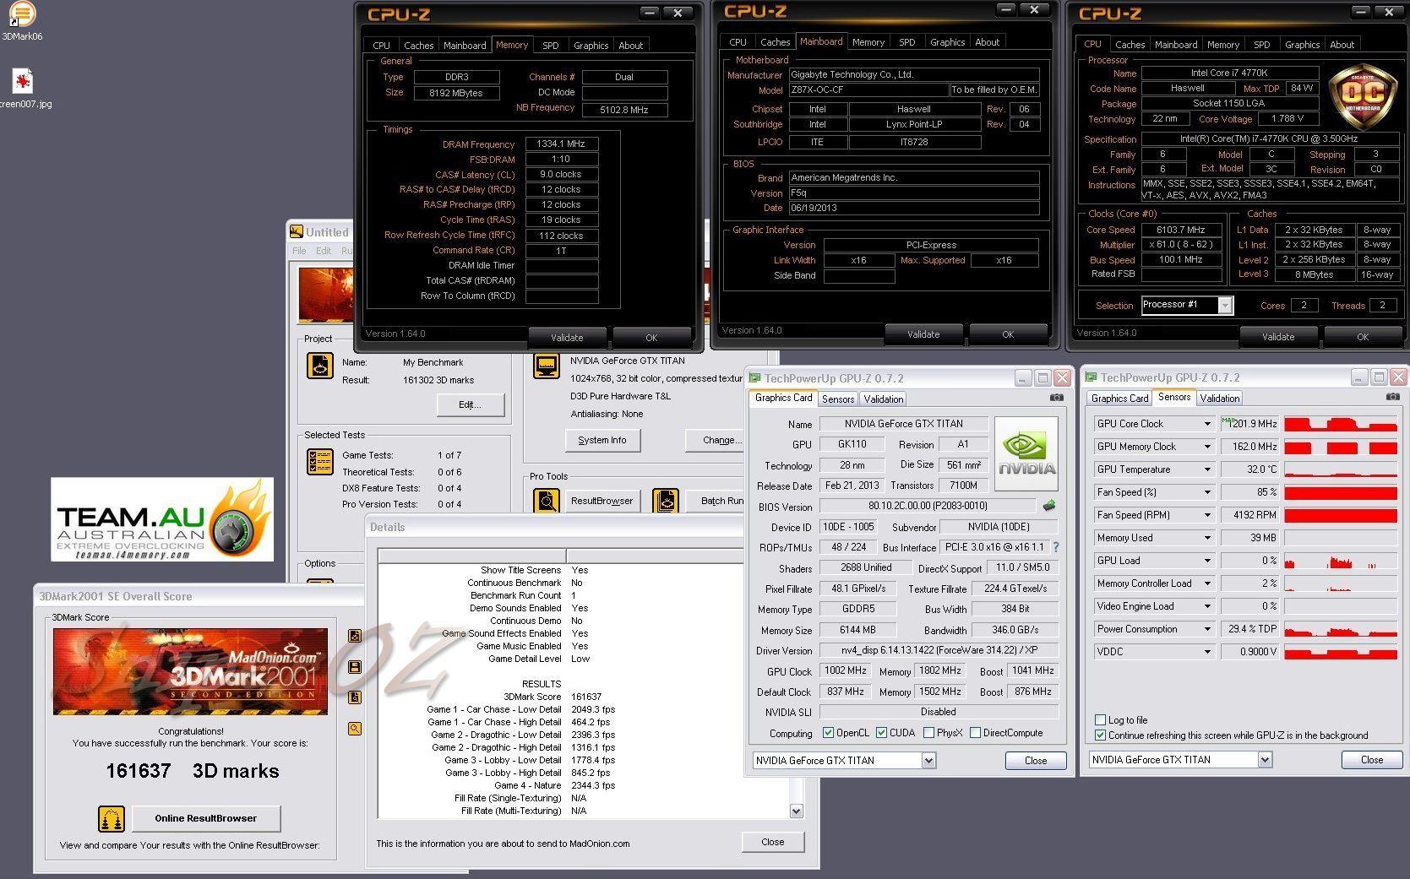Viewport: 1410px width, 879px height.
Task: Click the 3DMark2001 banner image in score window
Action: tap(190, 672)
